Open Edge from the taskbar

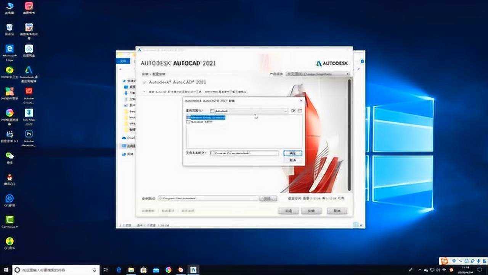click(x=119, y=270)
